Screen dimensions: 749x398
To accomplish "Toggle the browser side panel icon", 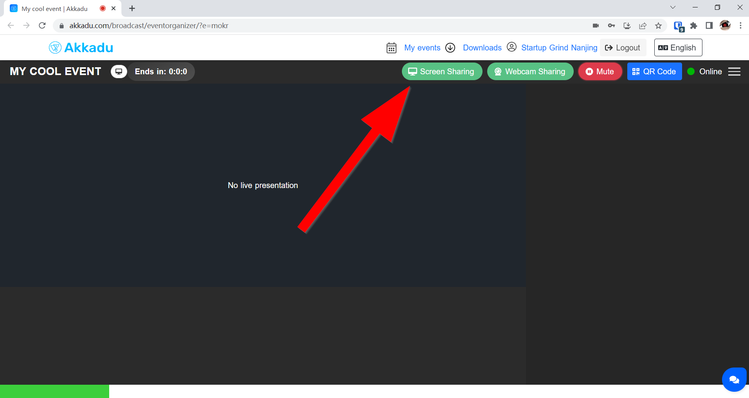I will (709, 25).
